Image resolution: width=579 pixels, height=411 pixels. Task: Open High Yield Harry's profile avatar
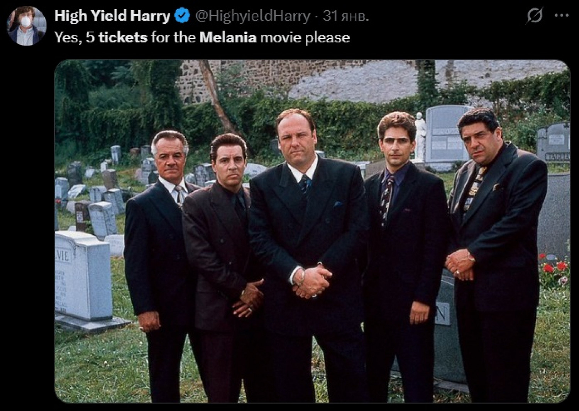(x=26, y=25)
